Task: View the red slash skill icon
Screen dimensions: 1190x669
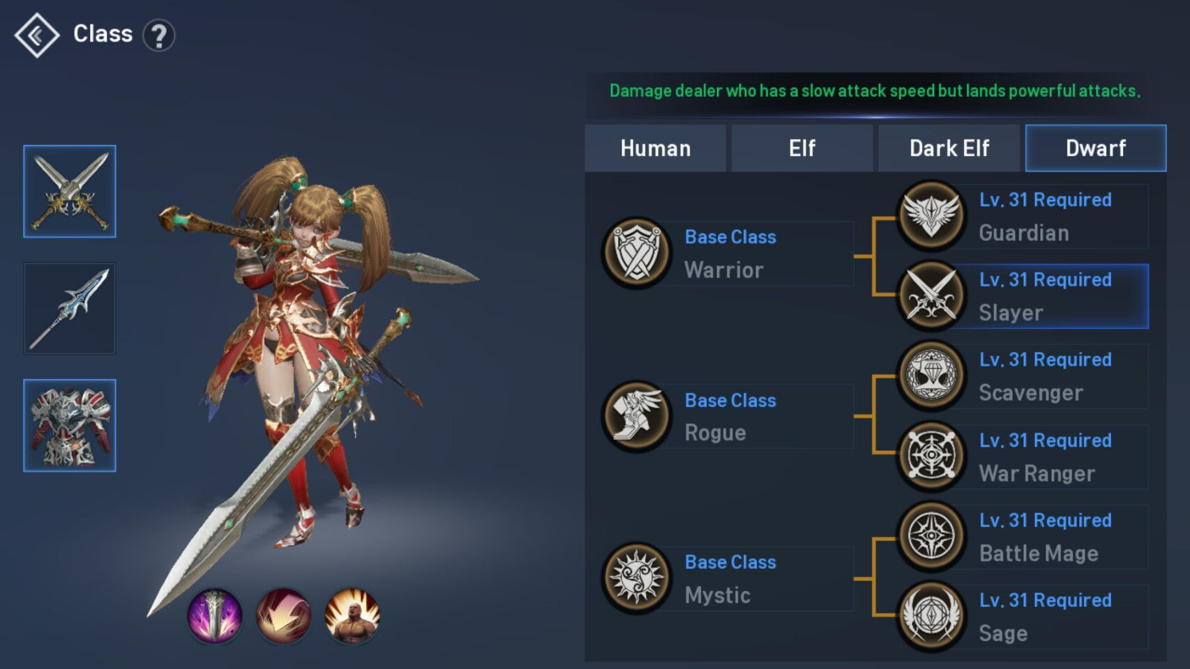Action: point(283,616)
